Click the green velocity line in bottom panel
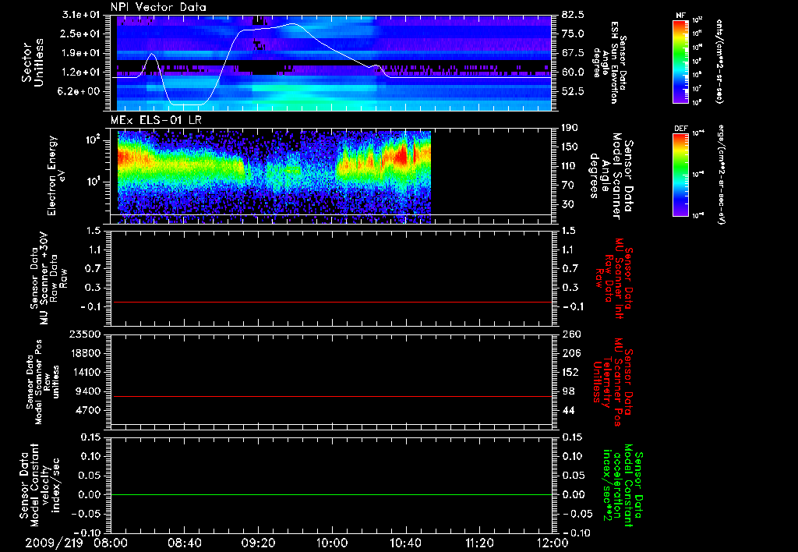The image size is (798, 552). pyautogui.click(x=332, y=495)
